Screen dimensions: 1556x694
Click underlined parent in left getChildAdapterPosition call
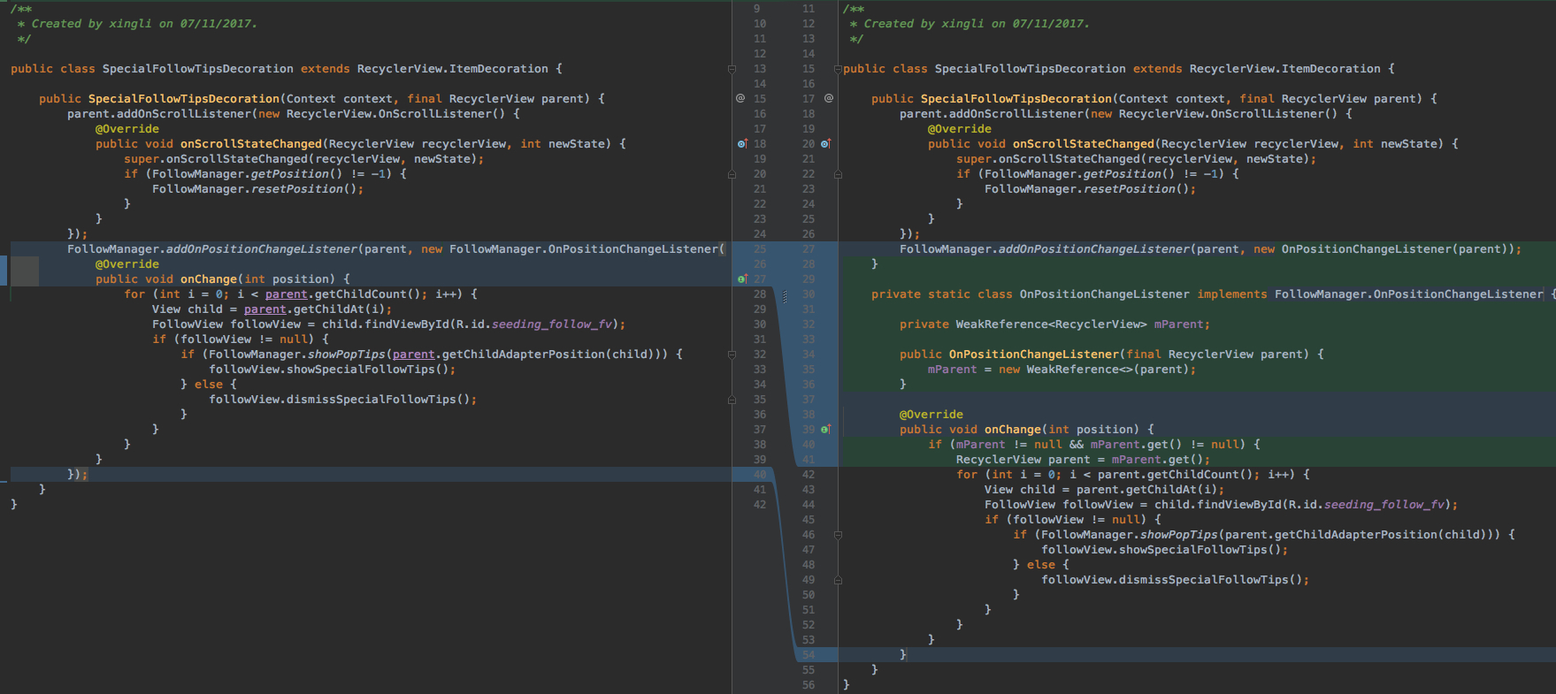click(414, 354)
